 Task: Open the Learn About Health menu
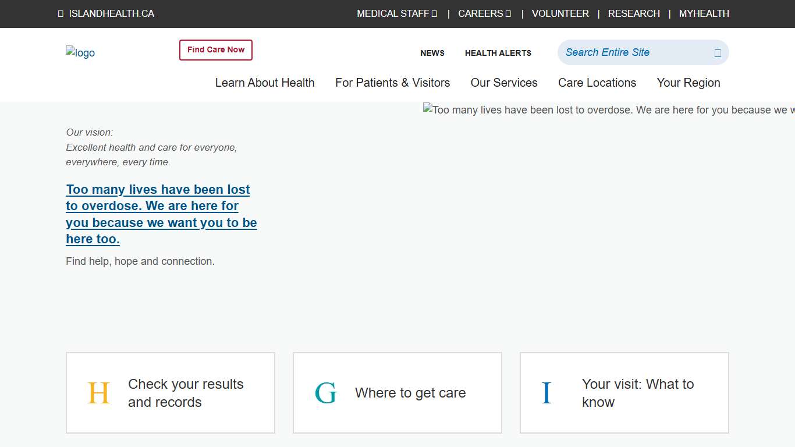coord(265,83)
